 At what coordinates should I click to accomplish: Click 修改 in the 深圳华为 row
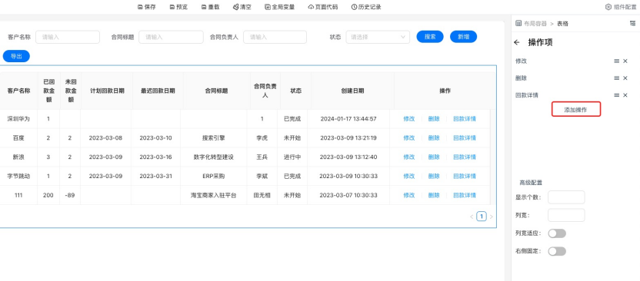(x=409, y=119)
